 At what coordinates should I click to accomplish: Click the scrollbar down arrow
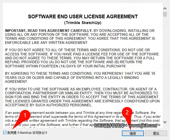pos(165,122)
